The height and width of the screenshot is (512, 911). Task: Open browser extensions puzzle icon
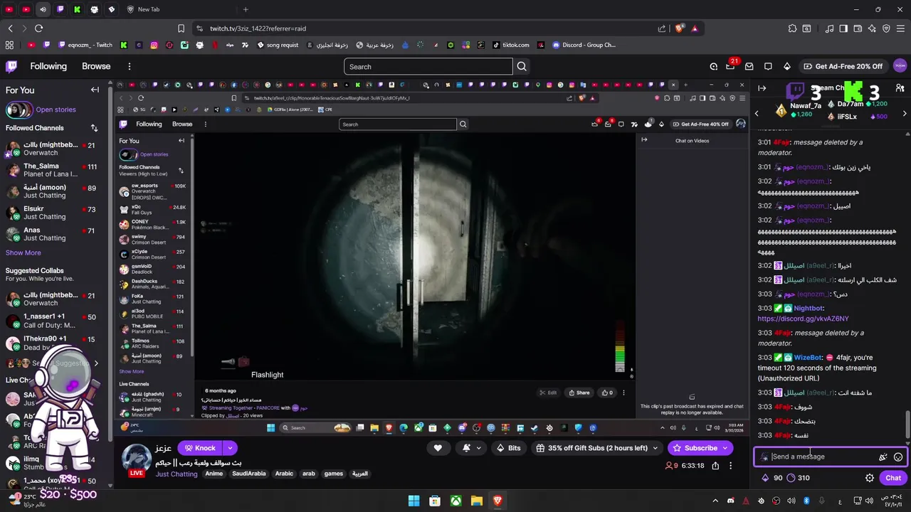792,28
